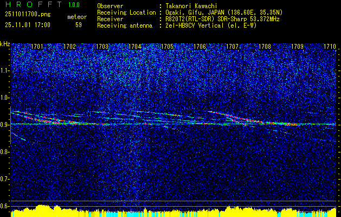
Task: Click file name 2511011700.png
Action: tap(28, 15)
